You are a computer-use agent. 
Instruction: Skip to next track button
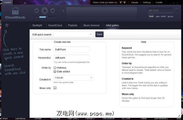(x=53, y=11)
